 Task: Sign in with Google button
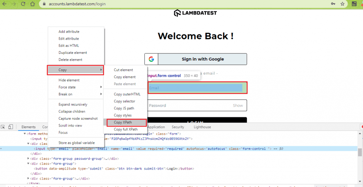196,59
